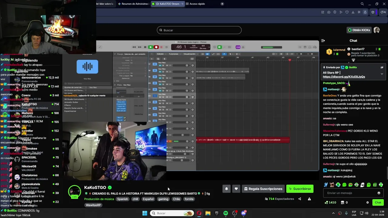Click the purple count-in 1234 button
388x218 pixels.
[x=238, y=47]
